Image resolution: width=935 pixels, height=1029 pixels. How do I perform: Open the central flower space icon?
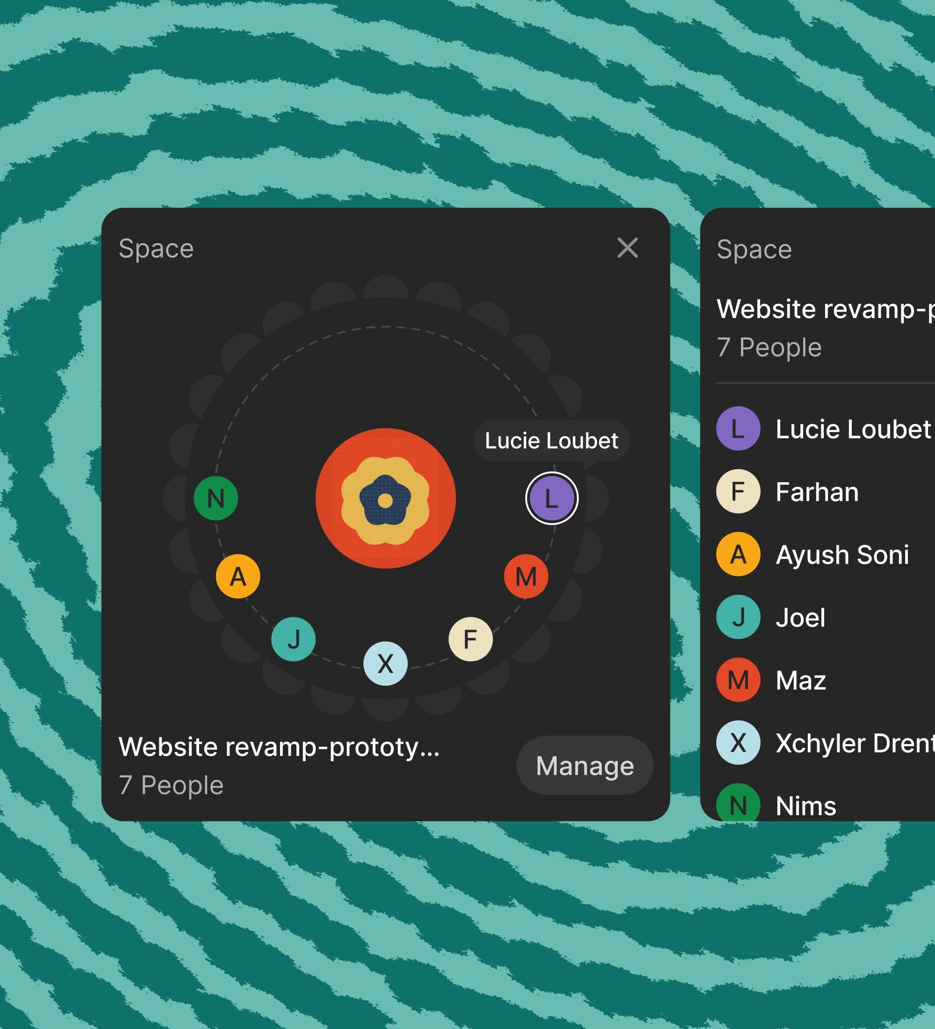pyautogui.click(x=386, y=498)
